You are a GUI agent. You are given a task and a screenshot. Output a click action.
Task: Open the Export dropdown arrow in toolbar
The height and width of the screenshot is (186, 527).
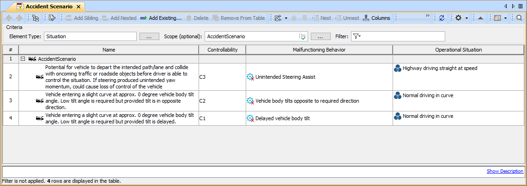(286, 18)
